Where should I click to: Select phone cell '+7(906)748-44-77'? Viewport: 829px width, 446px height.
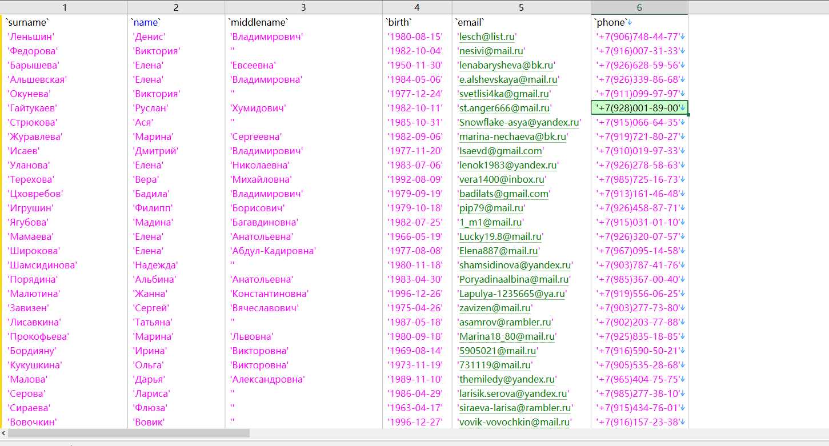pyautogui.click(x=639, y=37)
